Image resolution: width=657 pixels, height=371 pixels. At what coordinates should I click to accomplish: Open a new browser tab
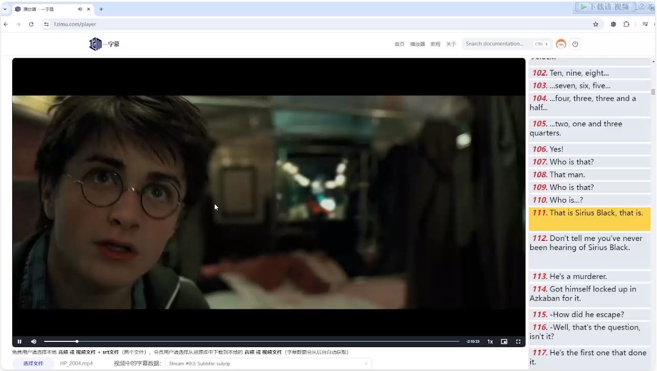pyautogui.click(x=101, y=9)
